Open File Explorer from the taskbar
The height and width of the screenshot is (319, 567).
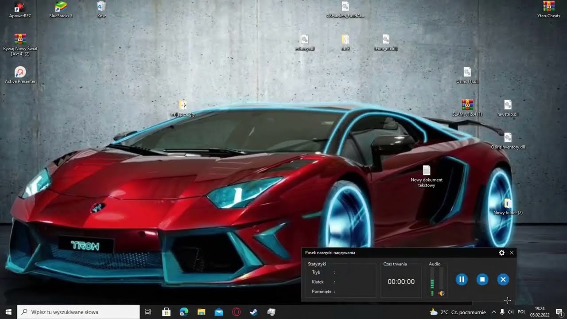[202, 312]
